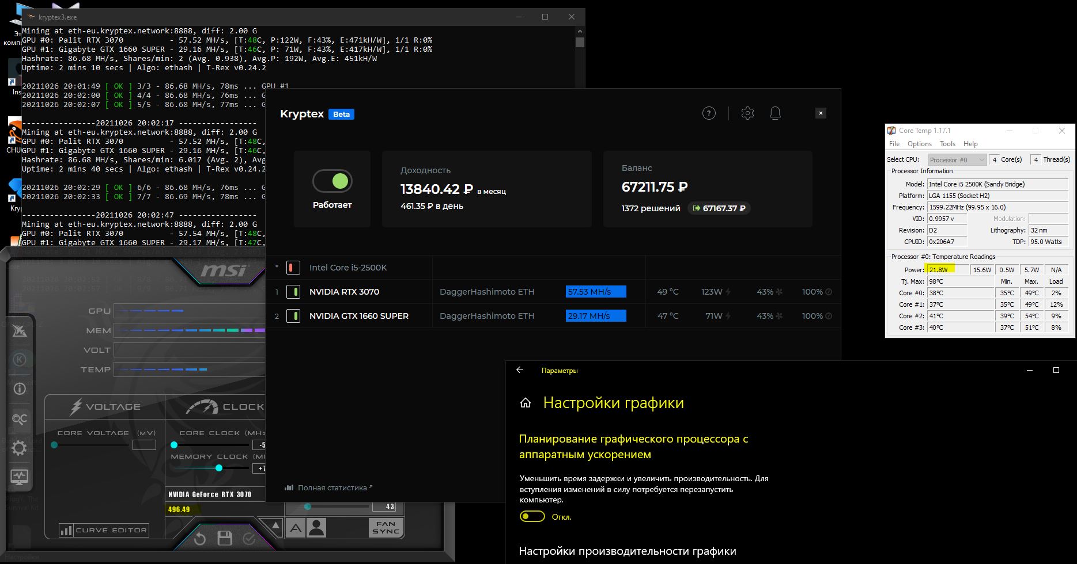
Task: Click the Core Temp title bar app icon
Action: tap(891, 131)
